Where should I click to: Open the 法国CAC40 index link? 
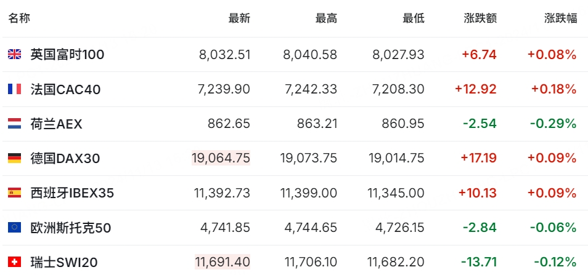(65, 89)
